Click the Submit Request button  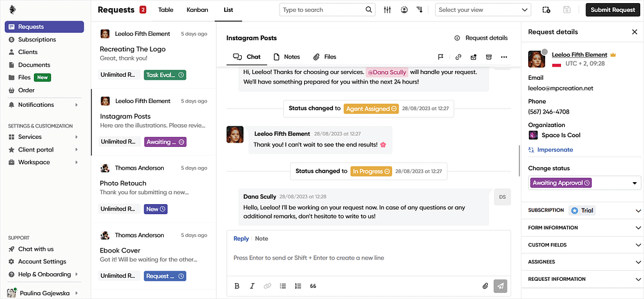click(613, 10)
